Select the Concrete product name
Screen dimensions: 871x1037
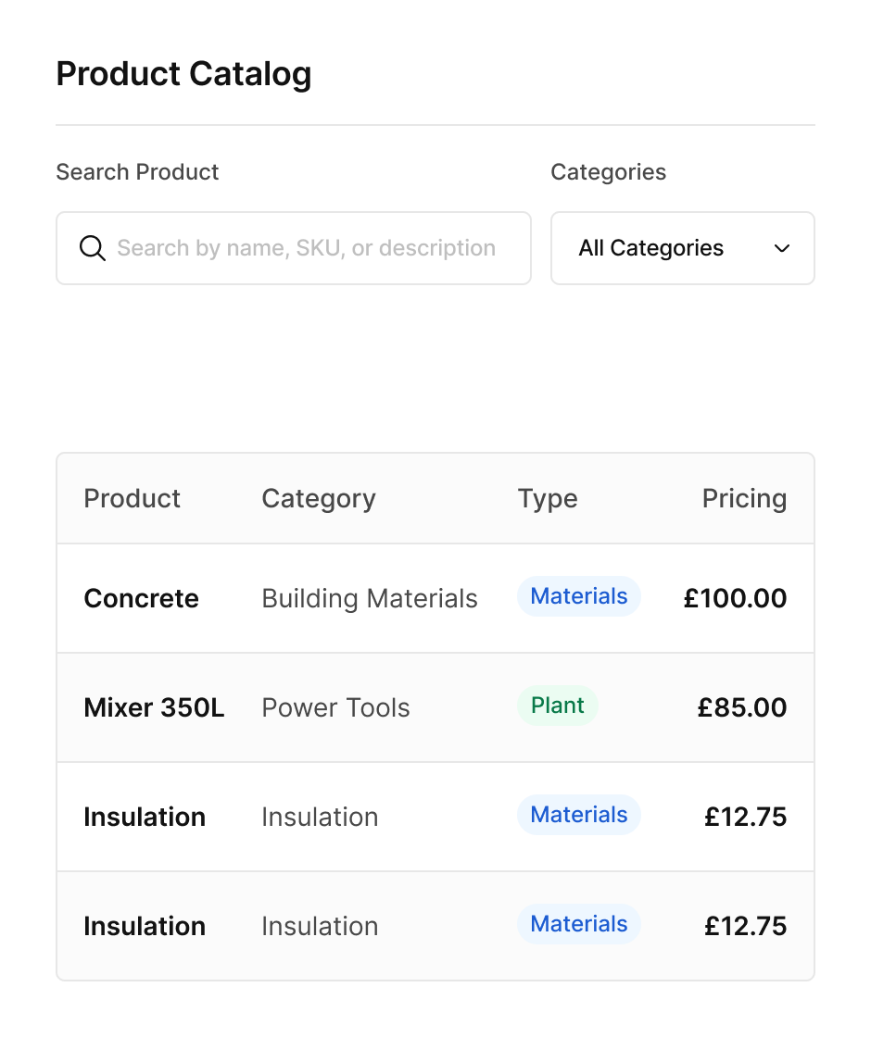pyautogui.click(x=141, y=598)
